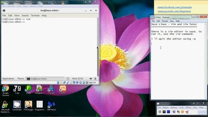Image resolution: width=208 pixels, height=117 pixels.
Task: Click the VirtualBox display status icon
Action: pyautogui.click(x=74, y=83)
